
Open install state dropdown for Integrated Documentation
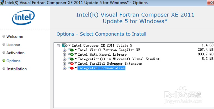pos(76,68)
